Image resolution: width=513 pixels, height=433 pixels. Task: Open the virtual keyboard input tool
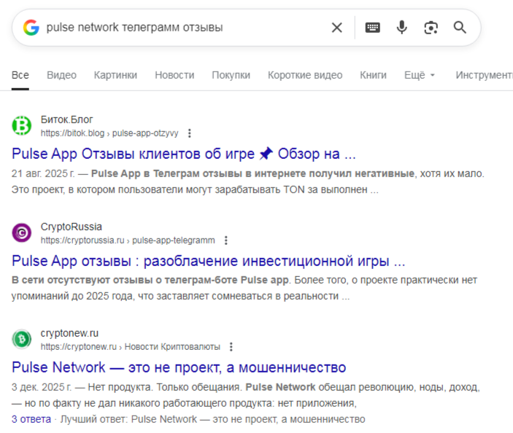(x=373, y=28)
